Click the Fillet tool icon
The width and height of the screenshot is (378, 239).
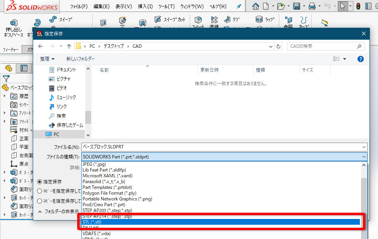point(198,20)
